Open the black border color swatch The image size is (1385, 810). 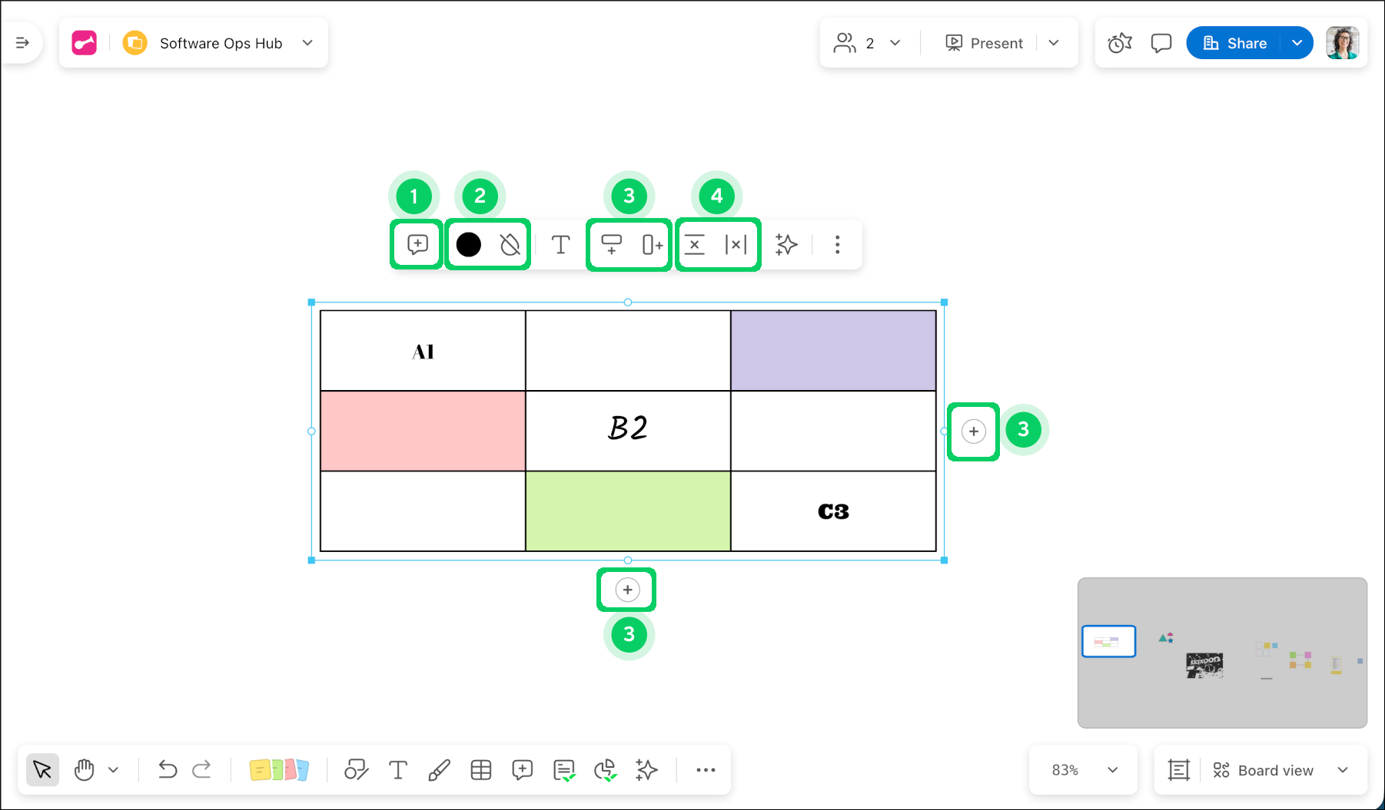(468, 245)
